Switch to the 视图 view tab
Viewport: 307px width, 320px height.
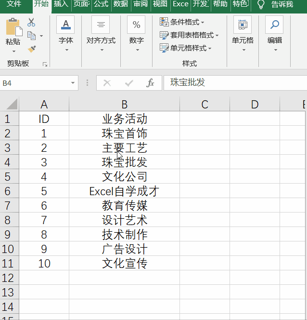pos(160,4)
